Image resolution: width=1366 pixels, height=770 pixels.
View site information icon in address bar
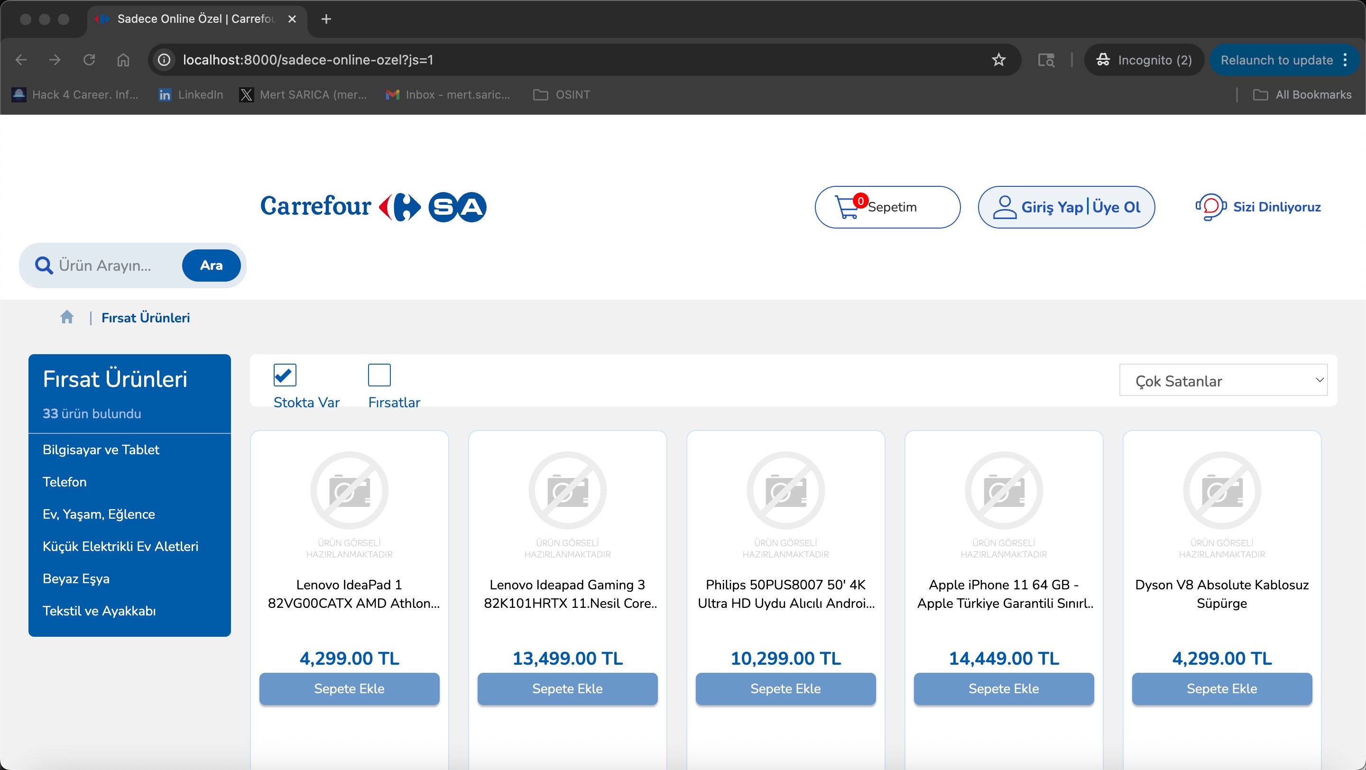point(165,60)
